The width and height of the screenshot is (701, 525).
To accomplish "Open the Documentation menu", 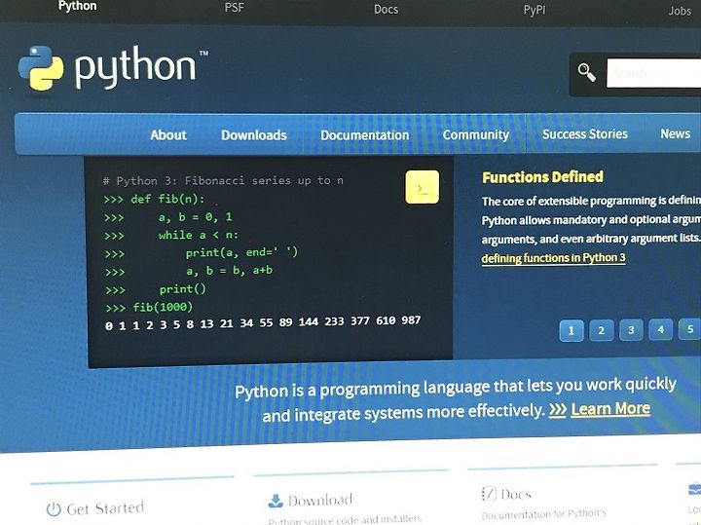I will coord(365,135).
